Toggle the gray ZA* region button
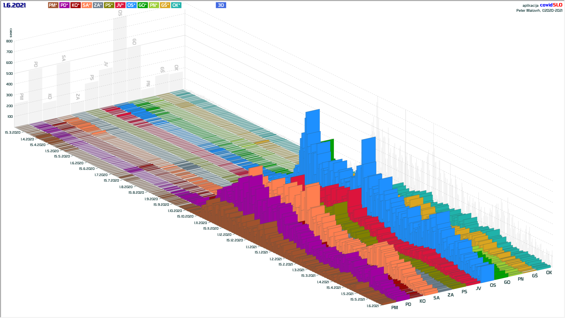Viewport: 565px width, 318px height. coord(98,5)
